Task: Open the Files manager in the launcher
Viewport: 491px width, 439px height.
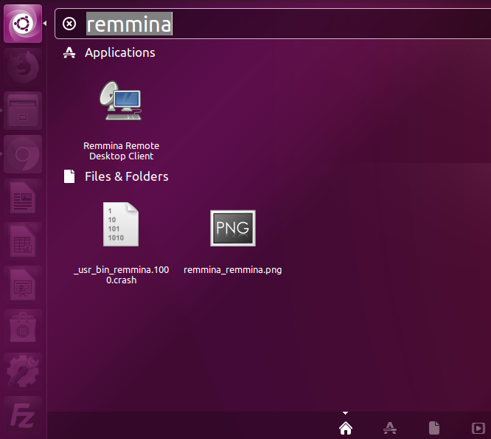Action: [23, 111]
